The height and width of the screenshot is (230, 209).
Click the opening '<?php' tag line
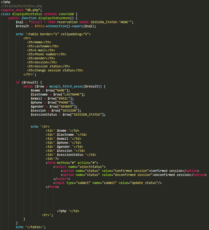tap(6, 2)
